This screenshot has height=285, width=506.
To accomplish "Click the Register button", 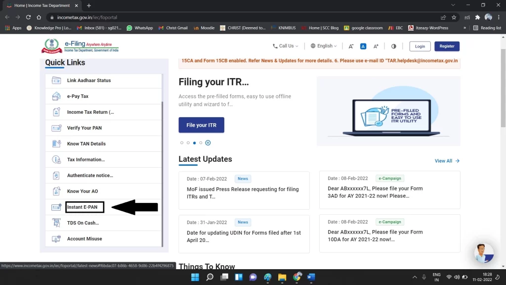I will pos(447,47).
